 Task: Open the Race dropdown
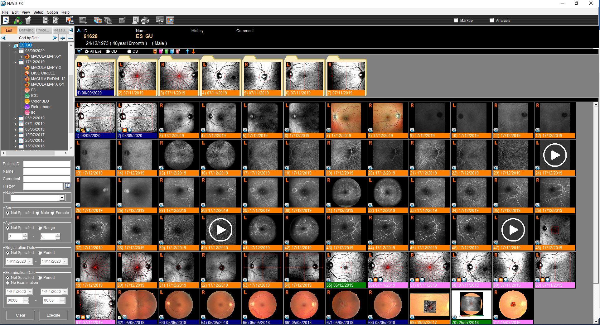[62, 198]
